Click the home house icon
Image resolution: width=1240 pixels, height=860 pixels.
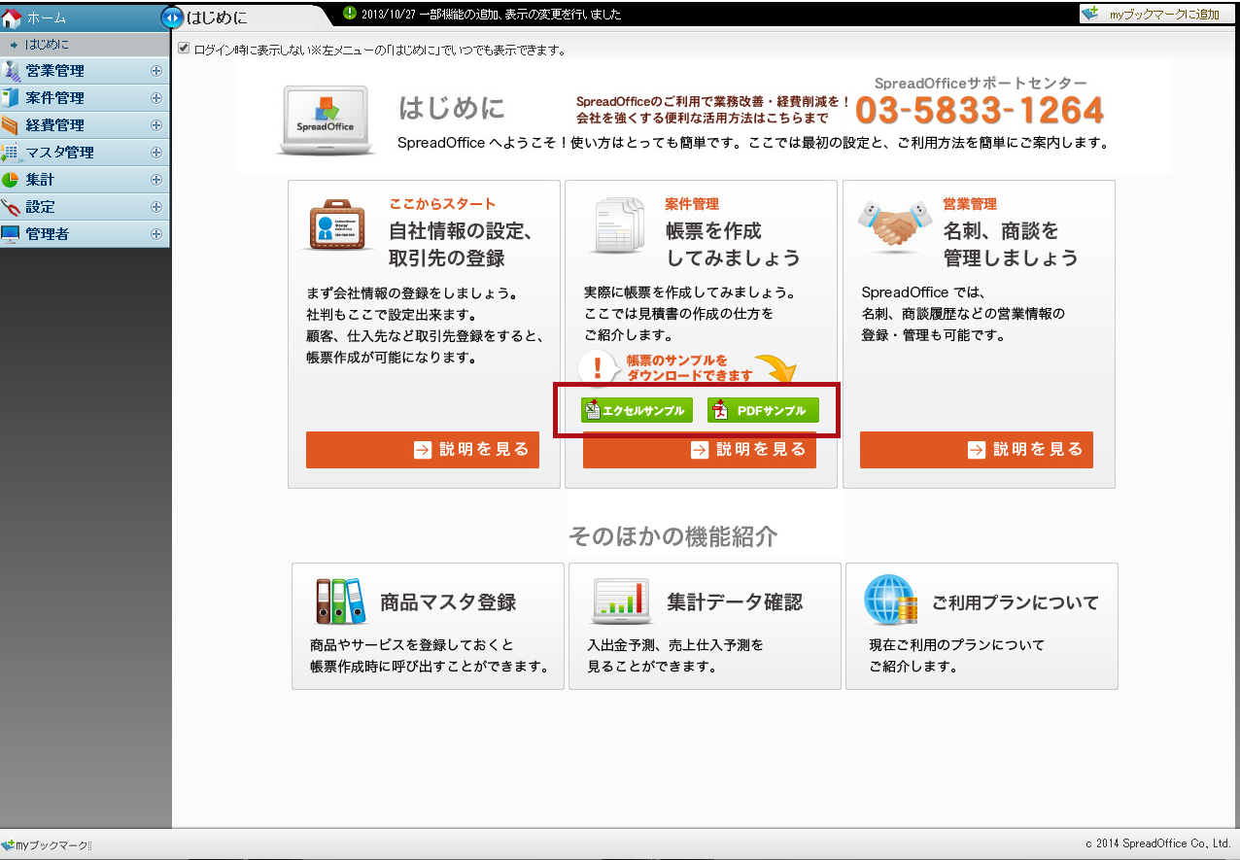pyautogui.click(x=12, y=17)
